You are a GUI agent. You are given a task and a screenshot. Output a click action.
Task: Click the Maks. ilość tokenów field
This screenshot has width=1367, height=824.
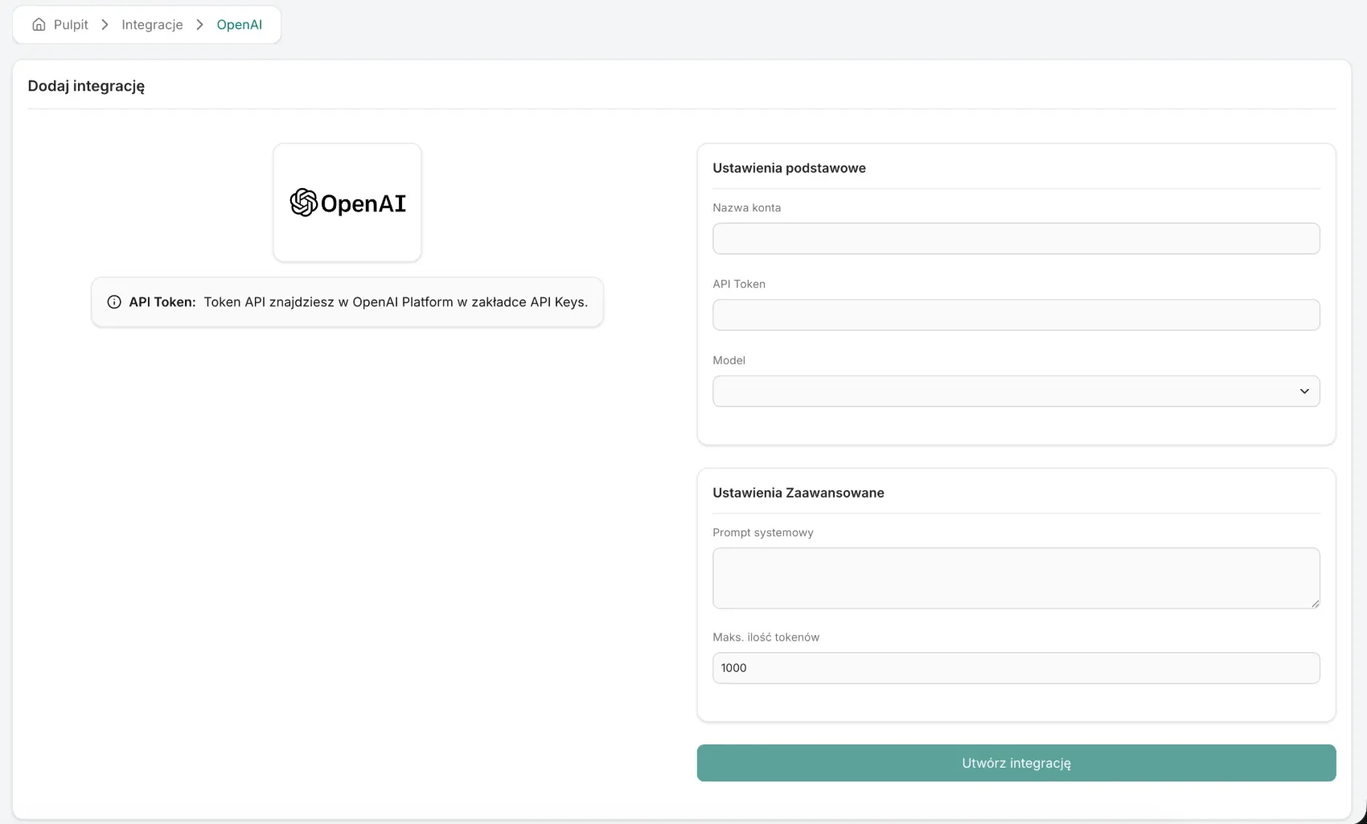pyautogui.click(x=1016, y=668)
